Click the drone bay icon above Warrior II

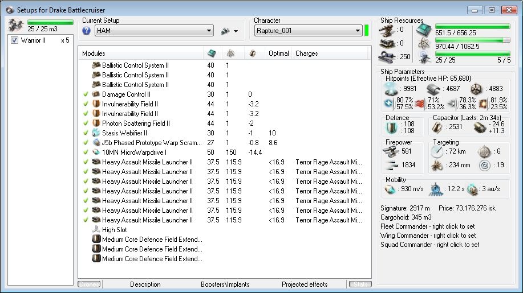pyautogui.click(x=15, y=26)
